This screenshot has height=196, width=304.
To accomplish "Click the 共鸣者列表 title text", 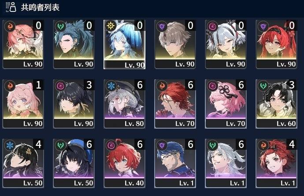I will point(40,7).
